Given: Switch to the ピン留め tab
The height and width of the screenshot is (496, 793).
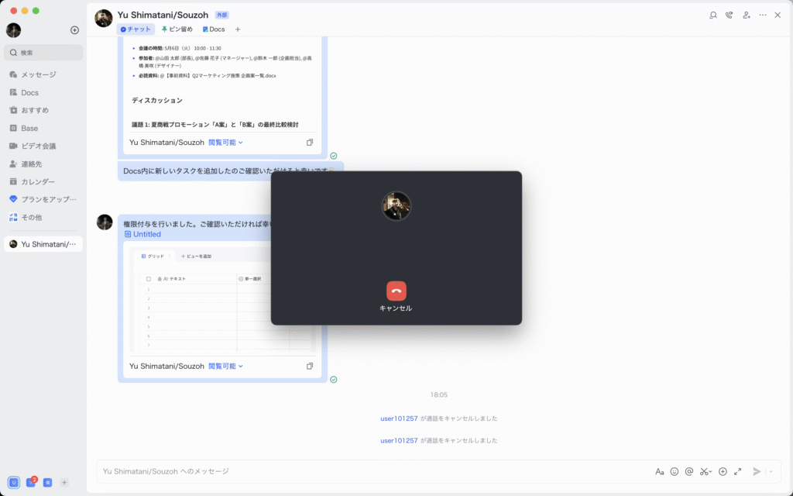Looking at the screenshot, I should tap(177, 29).
